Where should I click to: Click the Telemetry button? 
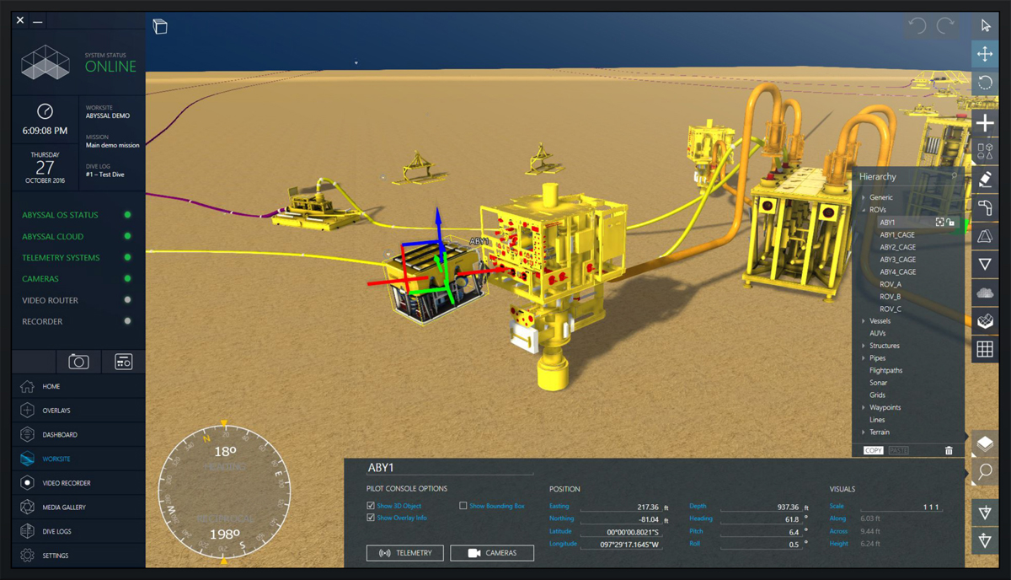pyautogui.click(x=404, y=553)
